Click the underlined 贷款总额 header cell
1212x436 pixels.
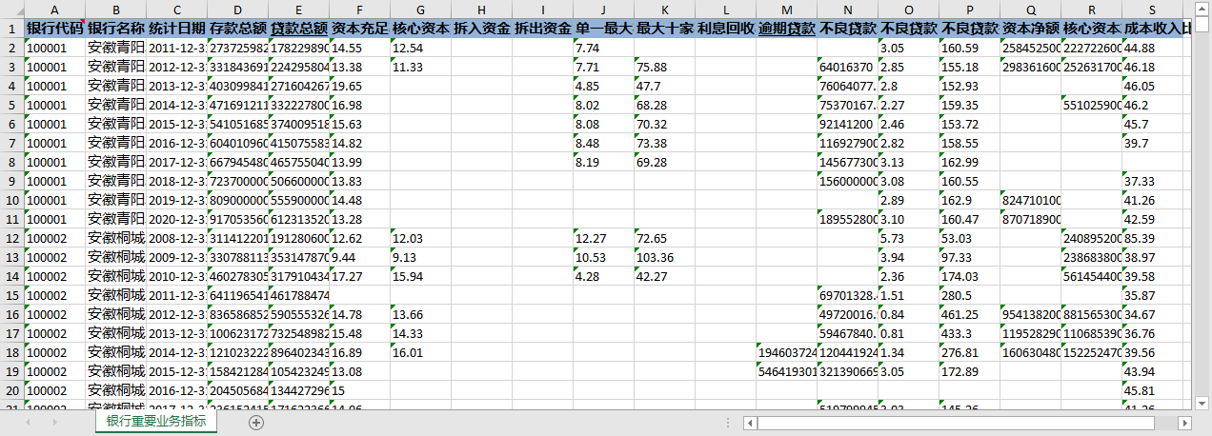pyautogui.click(x=298, y=29)
